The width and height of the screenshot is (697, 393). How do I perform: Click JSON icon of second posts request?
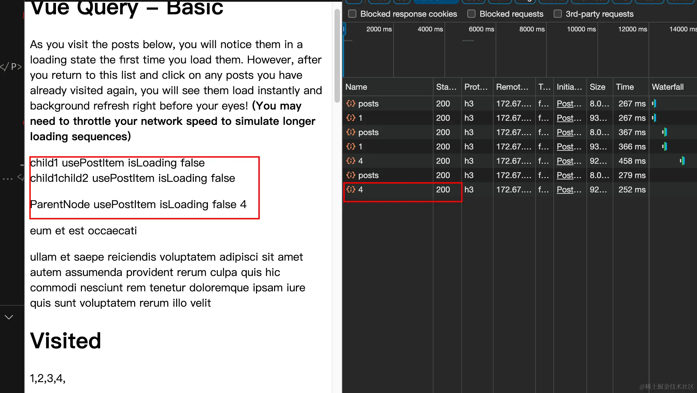[x=351, y=132]
